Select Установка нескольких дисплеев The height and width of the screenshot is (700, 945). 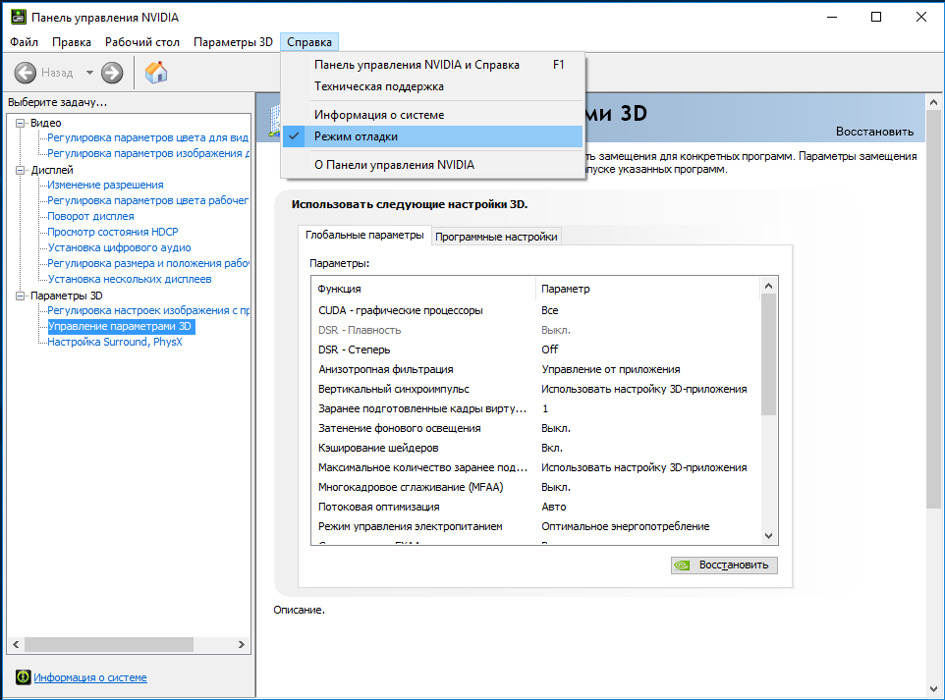click(x=130, y=279)
